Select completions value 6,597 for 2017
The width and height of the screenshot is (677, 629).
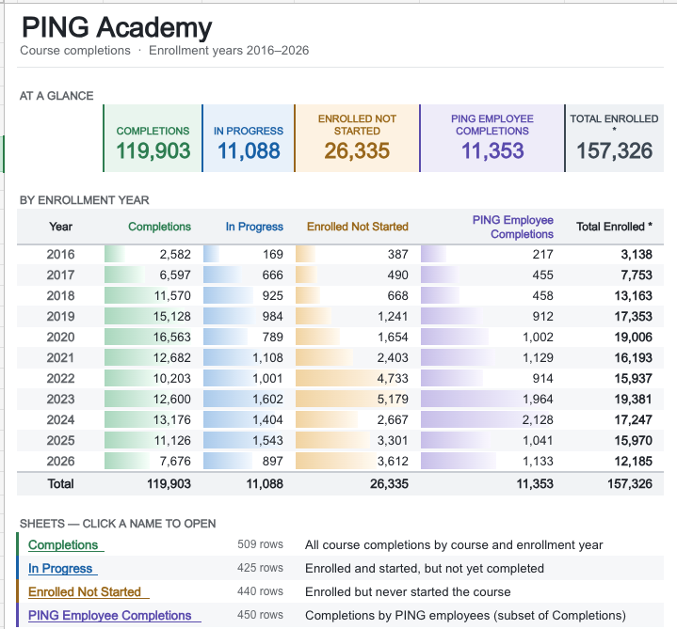tap(175, 275)
